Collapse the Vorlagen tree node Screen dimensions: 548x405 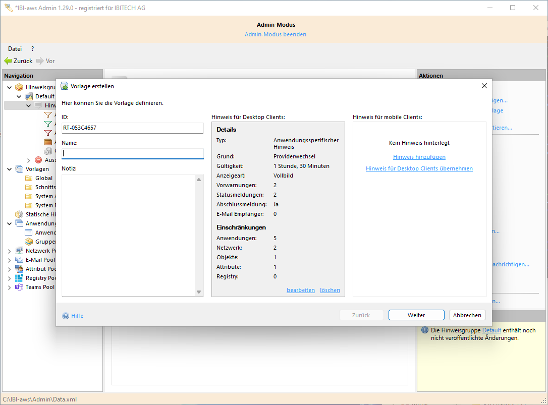[x=10, y=169]
